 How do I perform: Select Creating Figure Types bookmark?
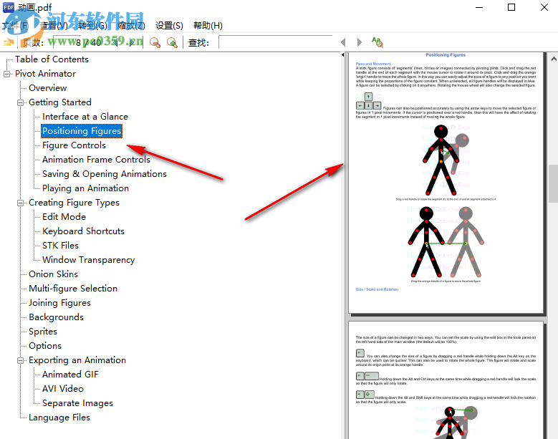click(x=74, y=203)
